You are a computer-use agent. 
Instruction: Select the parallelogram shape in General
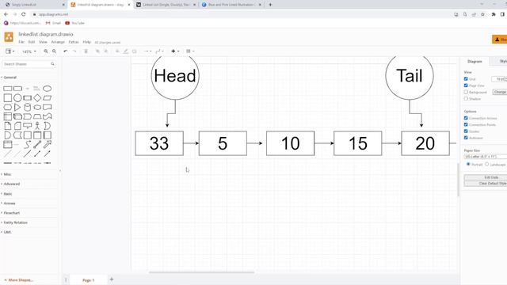point(48,98)
